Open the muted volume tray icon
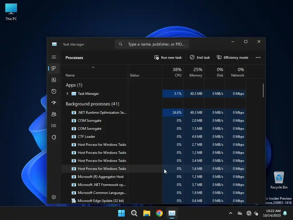Viewport: 293px width, 220px height. [256, 213]
